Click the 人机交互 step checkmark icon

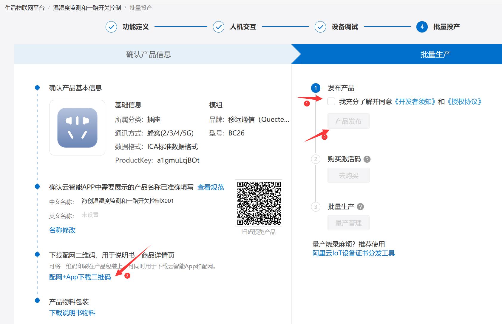[219, 27]
